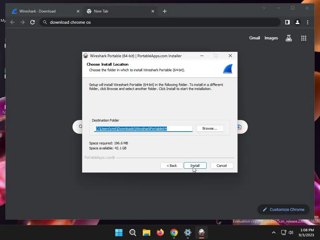
Task: Close the Wireshark · Download tab
Action: 78,11
